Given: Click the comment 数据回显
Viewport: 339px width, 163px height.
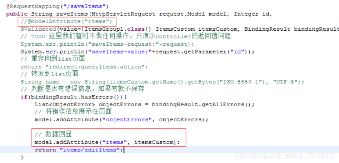Looking at the screenshot, I should point(53,134).
